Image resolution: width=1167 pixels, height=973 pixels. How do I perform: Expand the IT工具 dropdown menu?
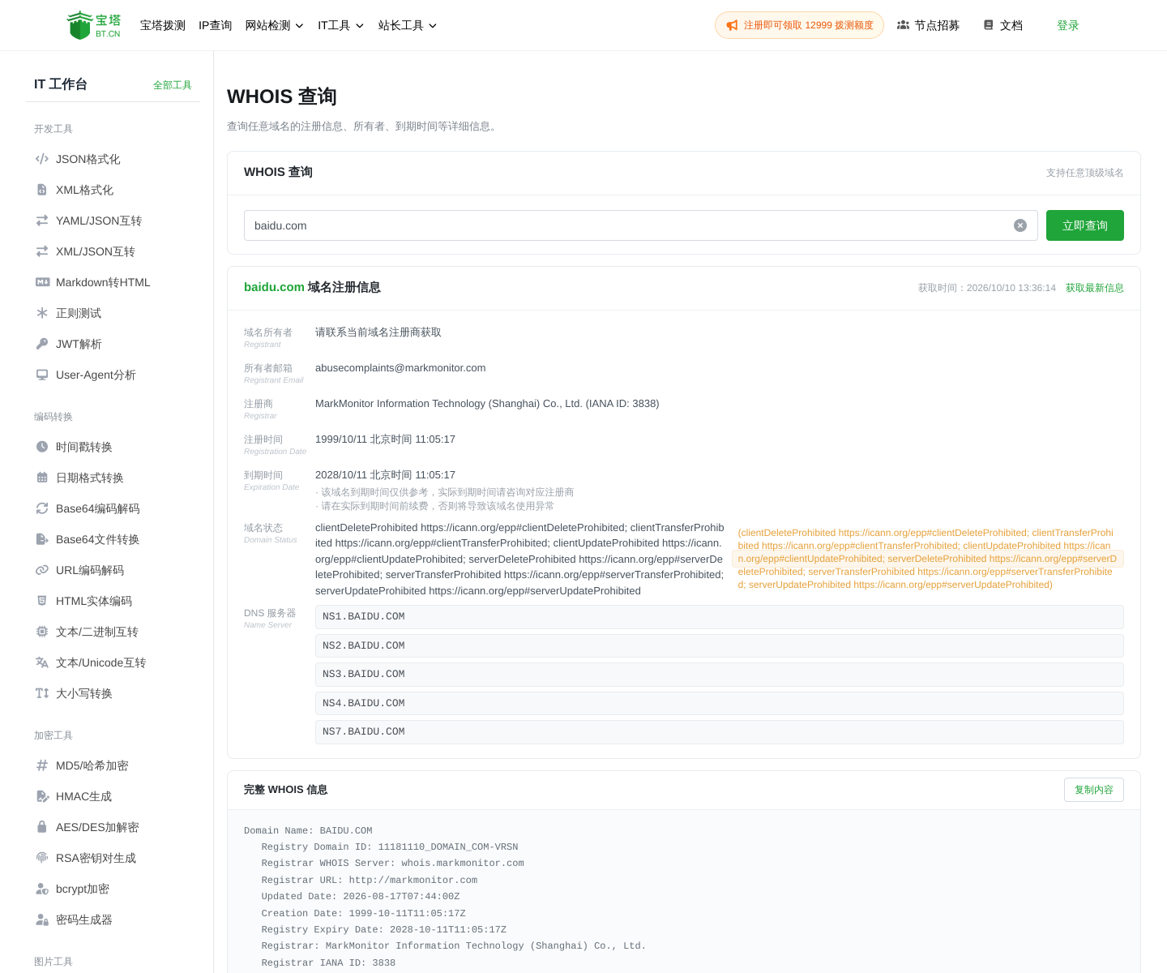pyautogui.click(x=341, y=25)
